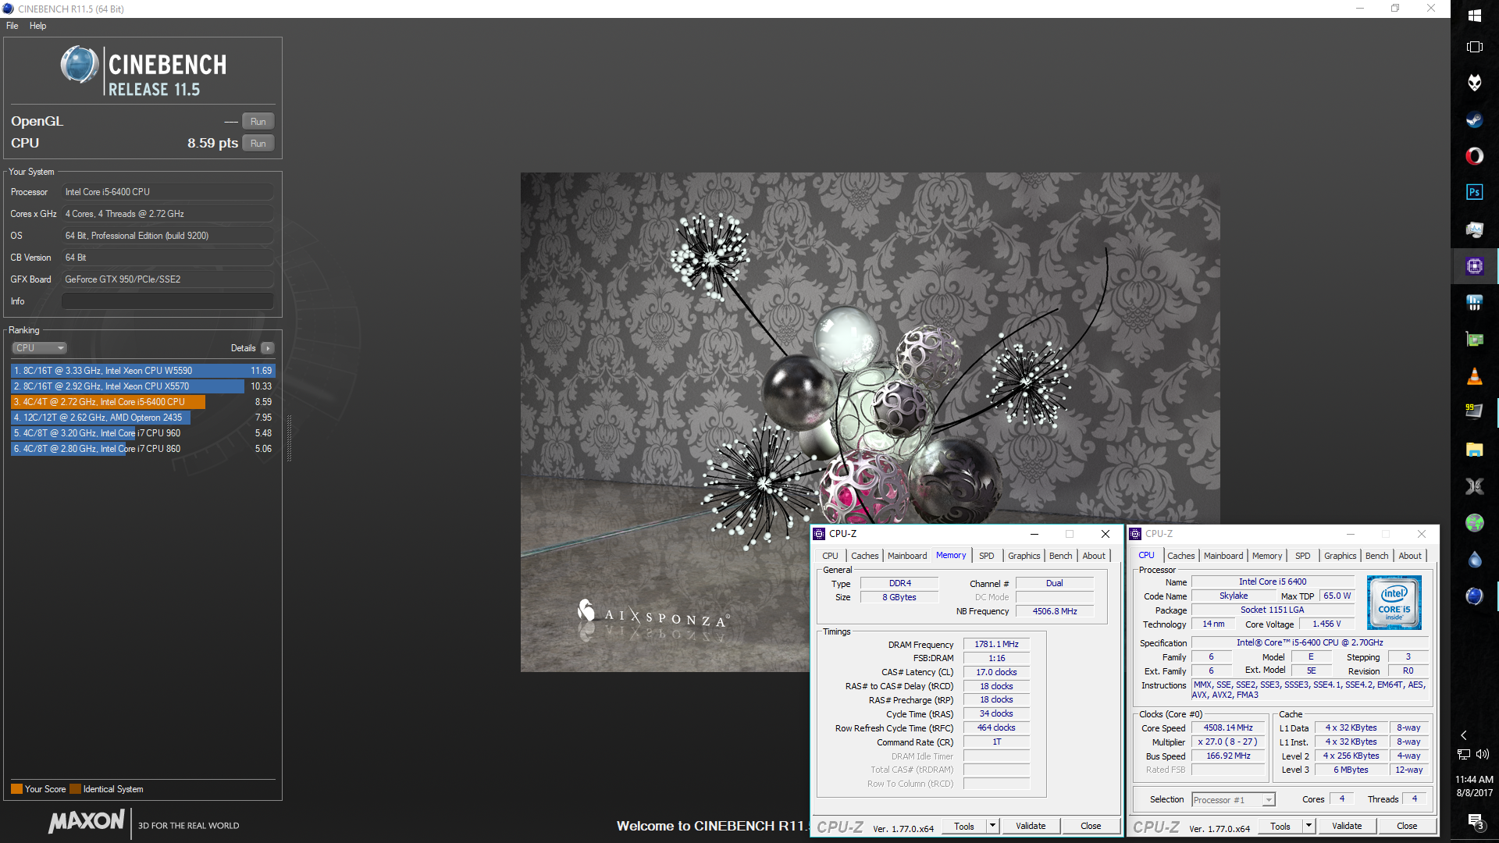This screenshot has width=1499, height=843.
Task: Open the CPU ranking type dropdown
Action: coord(39,348)
